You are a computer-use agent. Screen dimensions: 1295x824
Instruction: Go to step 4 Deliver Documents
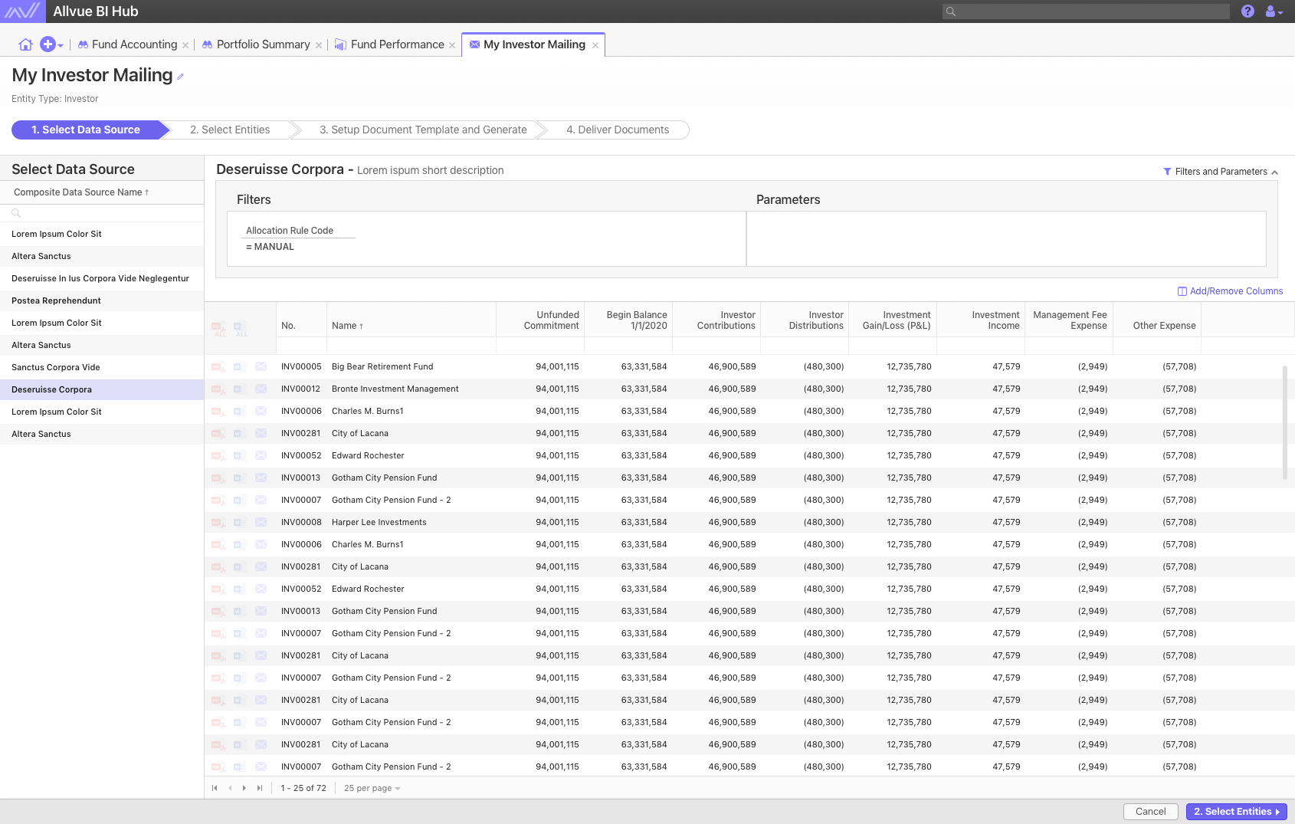click(x=618, y=130)
